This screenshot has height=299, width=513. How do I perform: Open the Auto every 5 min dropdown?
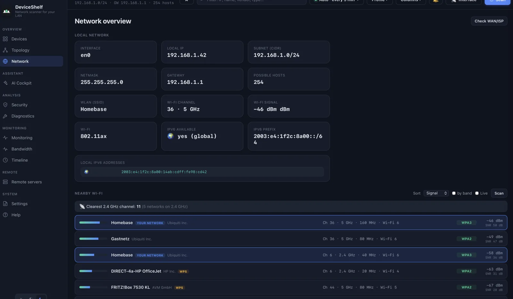(x=337, y=1)
